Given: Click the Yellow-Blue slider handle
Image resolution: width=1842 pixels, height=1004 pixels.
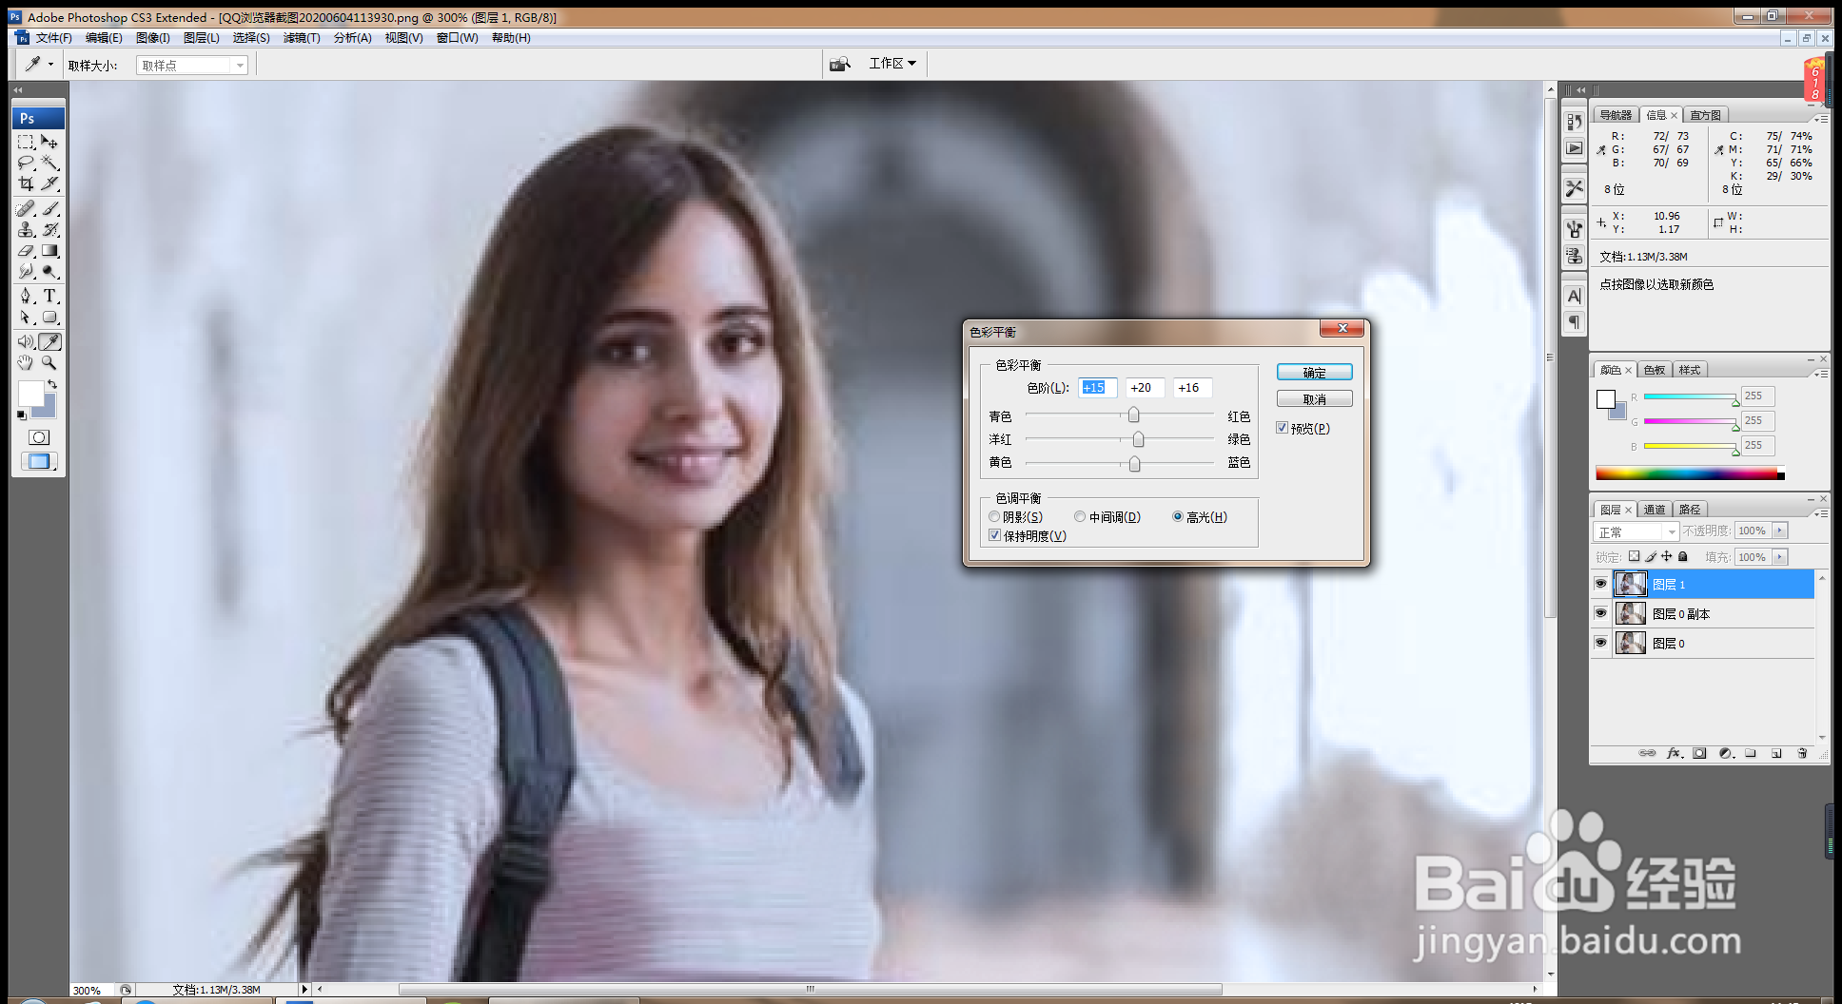Looking at the screenshot, I should (1134, 463).
